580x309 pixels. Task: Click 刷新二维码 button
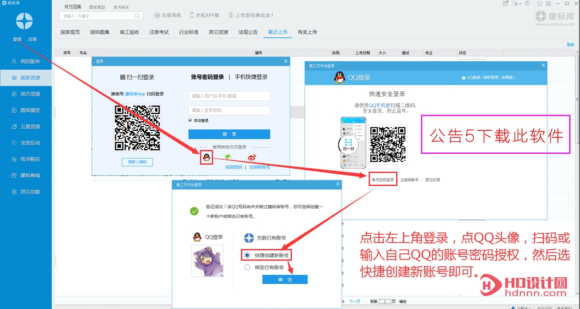[x=137, y=162]
